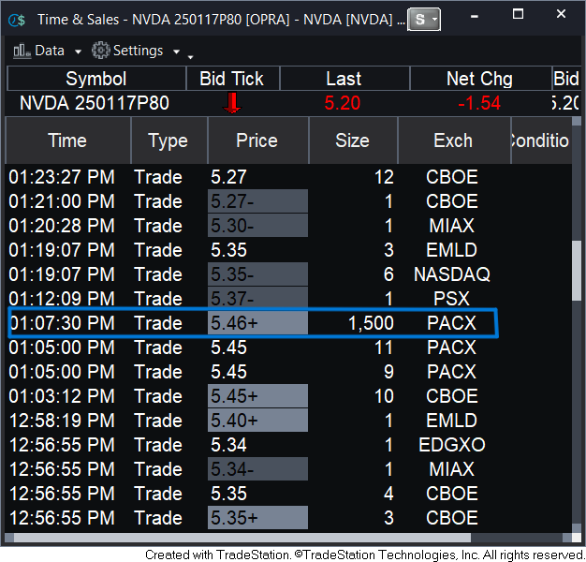
Task: Select the 01:23:27 PM trade time
Action: (x=62, y=177)
